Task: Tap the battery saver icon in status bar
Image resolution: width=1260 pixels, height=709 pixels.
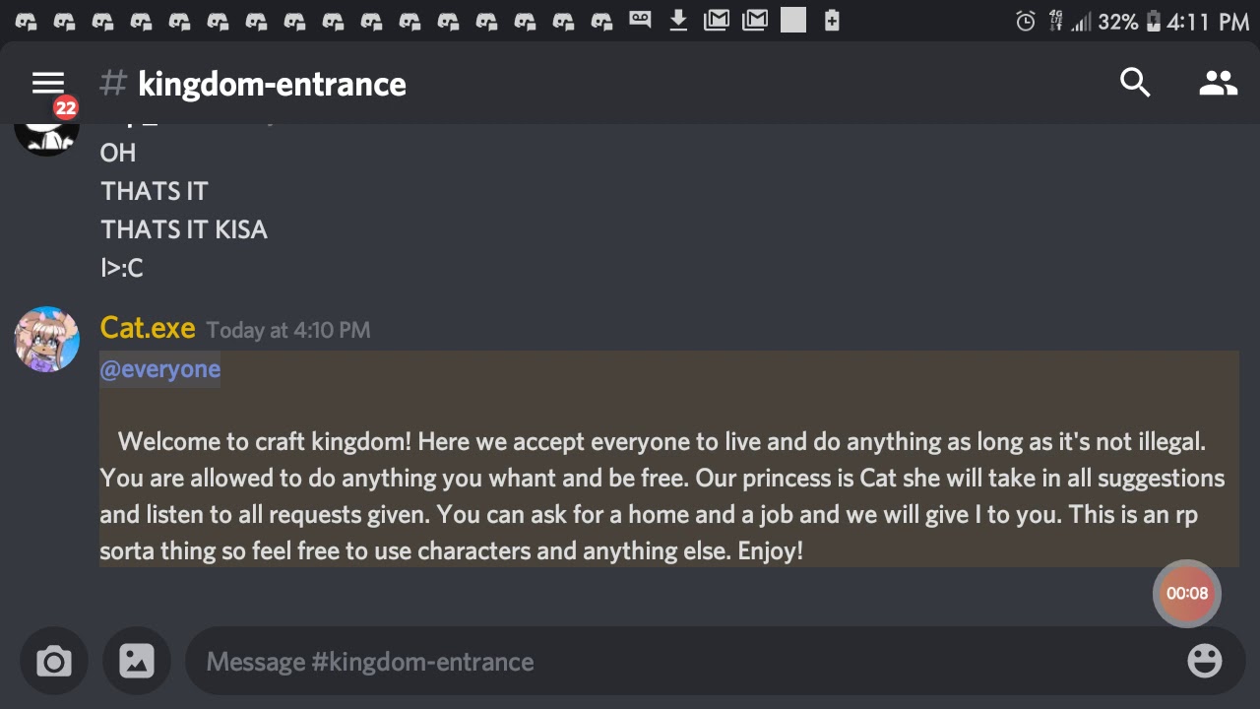Action: click(832, 20)
